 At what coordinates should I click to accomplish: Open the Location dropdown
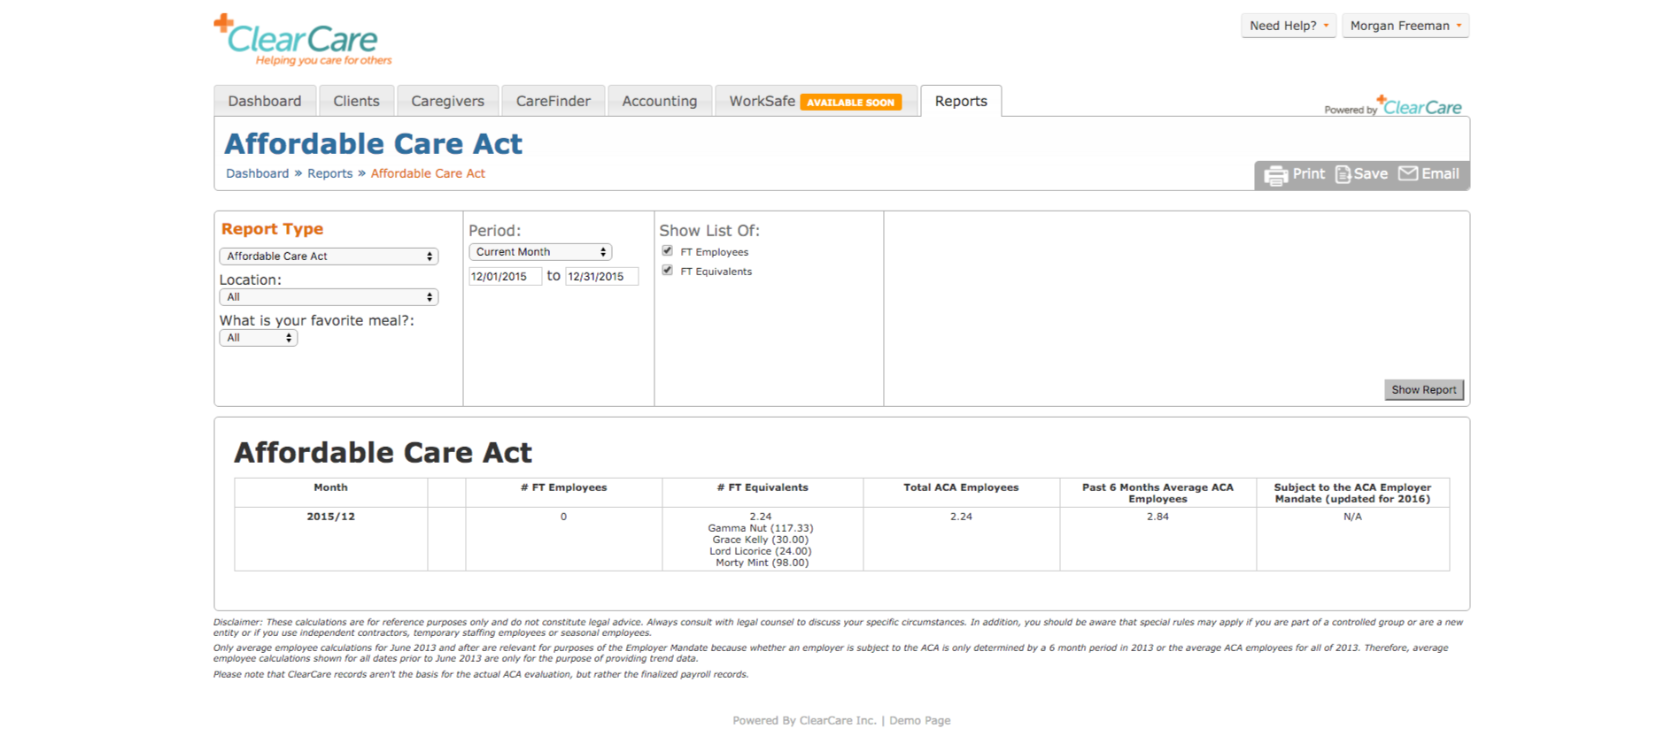pos(329,297)
